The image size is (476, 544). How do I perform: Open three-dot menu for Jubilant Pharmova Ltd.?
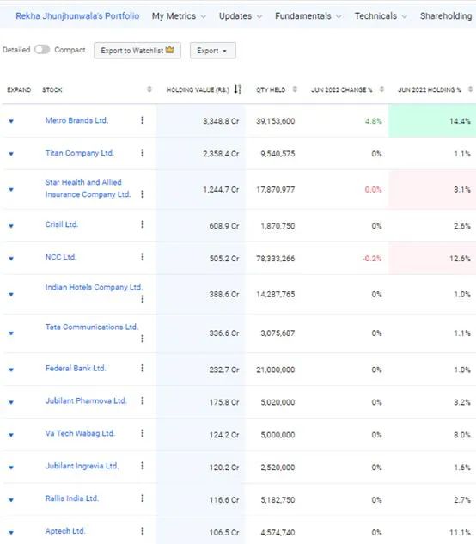coord(143,400)
